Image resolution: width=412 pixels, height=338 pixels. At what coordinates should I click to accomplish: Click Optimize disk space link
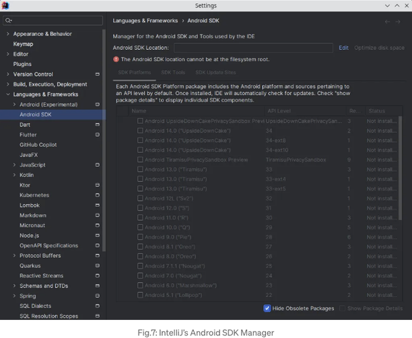pyautogui.click(x=379, y=48)
